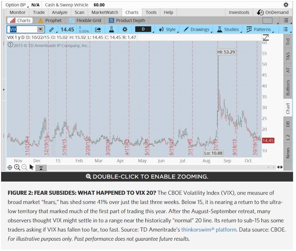The image size is (296, 251).
Task: Click the 14.45 last price in toolbar
Action: 67,29
